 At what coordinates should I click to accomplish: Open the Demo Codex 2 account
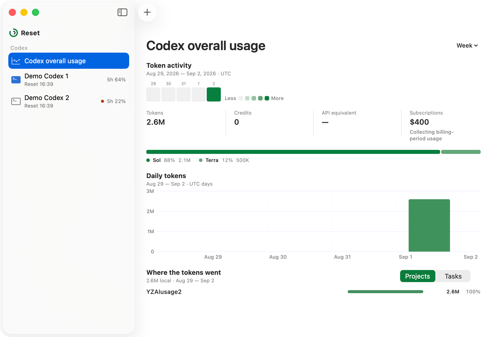coord(69,102)
